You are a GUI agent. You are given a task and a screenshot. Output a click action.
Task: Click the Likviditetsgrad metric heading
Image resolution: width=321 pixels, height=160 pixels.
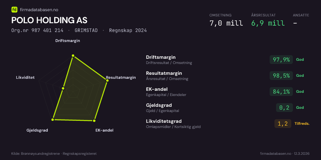click(164, 121)
